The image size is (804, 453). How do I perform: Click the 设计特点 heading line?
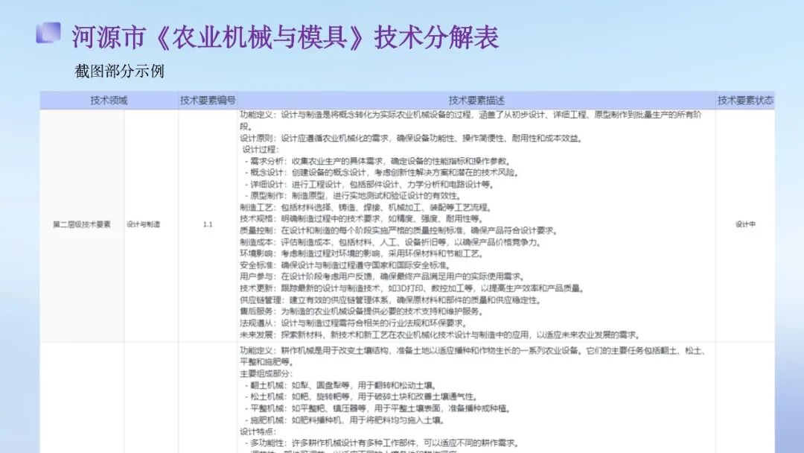[x=258, y=431]
